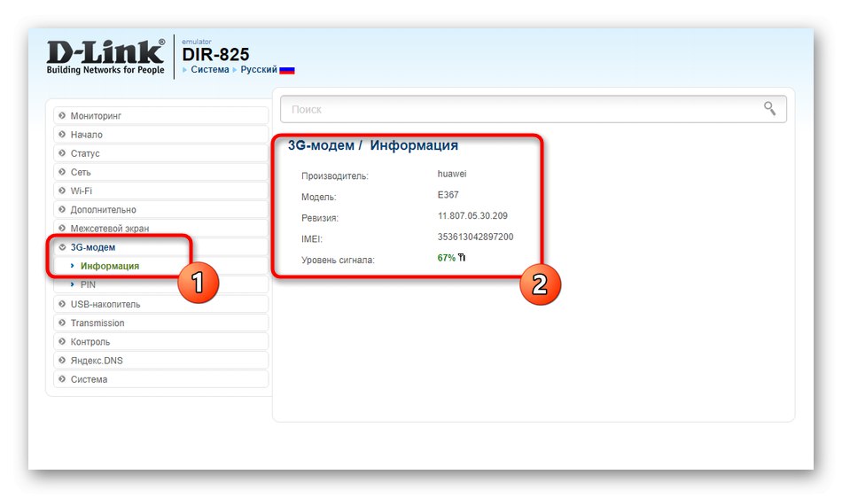Open the Яндекс.DNS menu section

(160, 360)
